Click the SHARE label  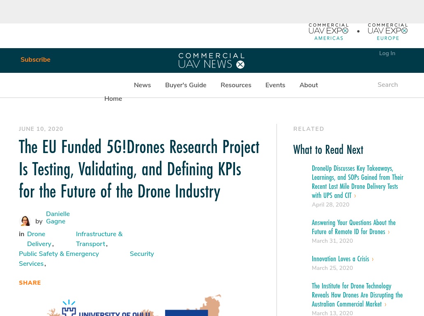(30, 283)
